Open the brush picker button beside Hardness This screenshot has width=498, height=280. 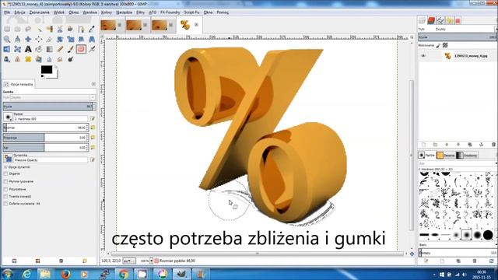pos(8,117)
